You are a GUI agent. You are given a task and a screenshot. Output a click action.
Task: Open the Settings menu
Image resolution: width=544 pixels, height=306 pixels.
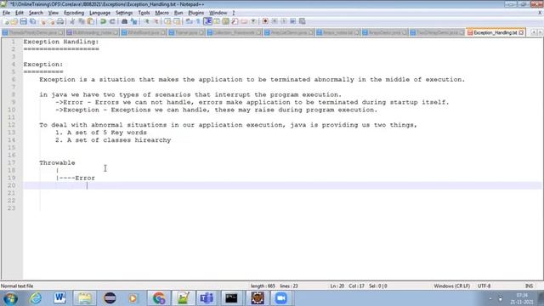pyautogui.click(x=124, y=13)
